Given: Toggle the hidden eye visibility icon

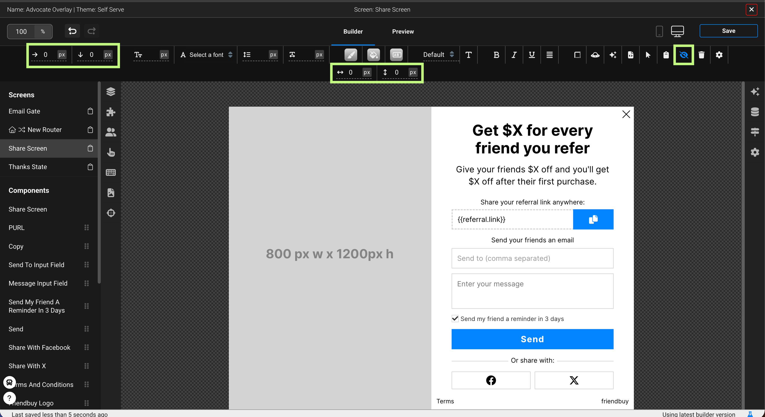Looking at the screenshot, I should pos(683,55).
